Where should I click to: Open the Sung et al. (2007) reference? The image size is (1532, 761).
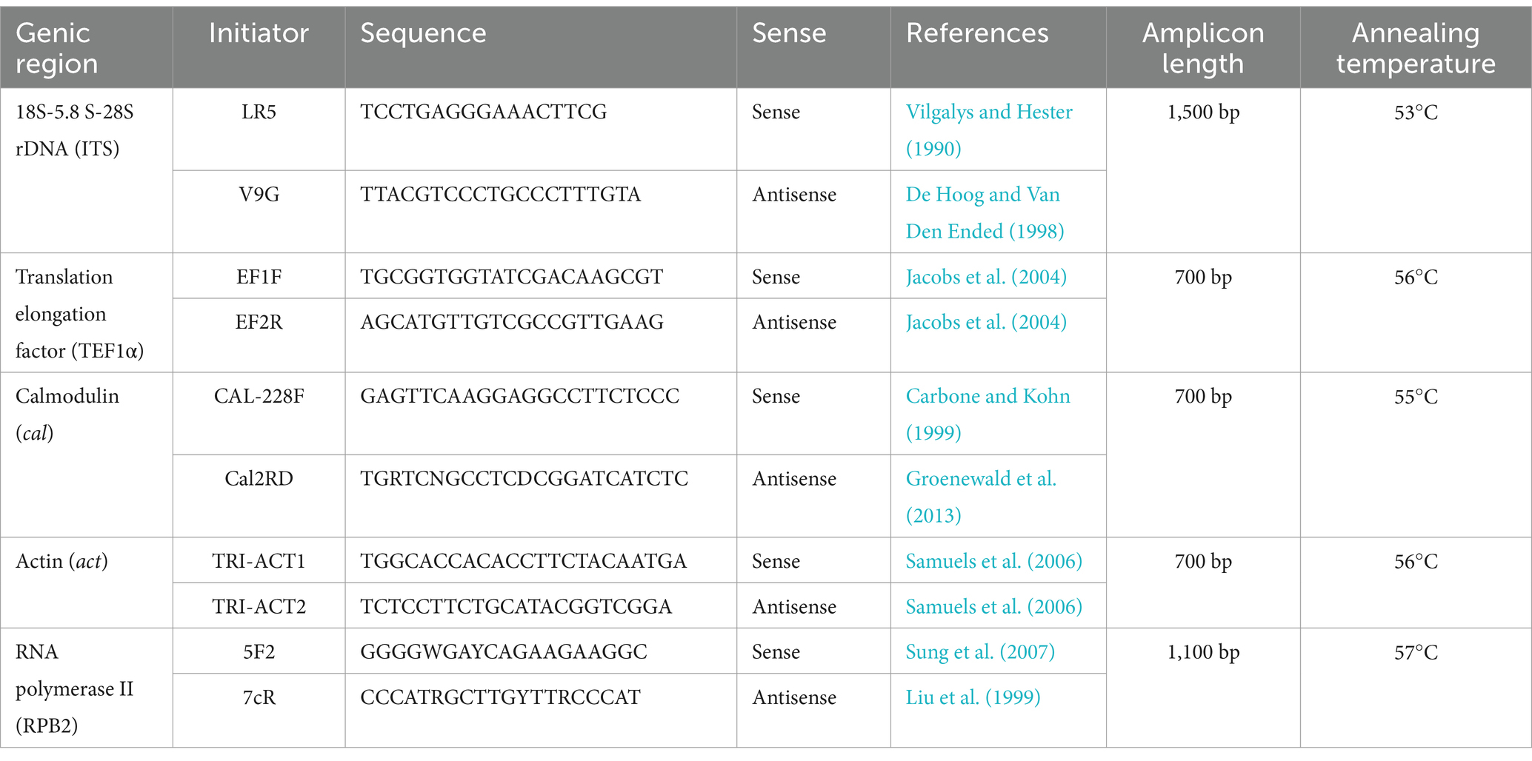click(x=980, y=651)
